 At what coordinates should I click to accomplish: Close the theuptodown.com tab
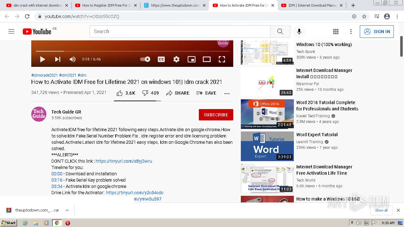click(x=204, y=5)
